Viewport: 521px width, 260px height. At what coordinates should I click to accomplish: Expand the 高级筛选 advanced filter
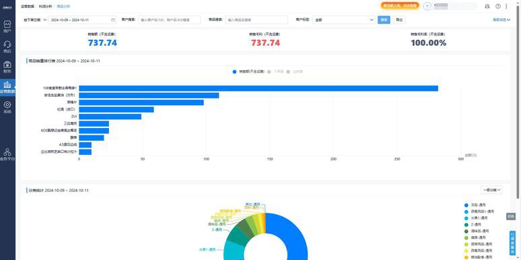501,20
